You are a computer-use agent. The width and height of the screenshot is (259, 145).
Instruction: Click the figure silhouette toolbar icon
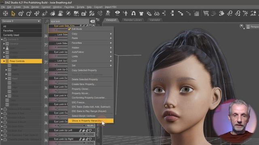pos(125,13)
